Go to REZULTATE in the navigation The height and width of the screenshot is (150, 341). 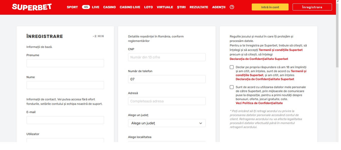click(199, 7)
